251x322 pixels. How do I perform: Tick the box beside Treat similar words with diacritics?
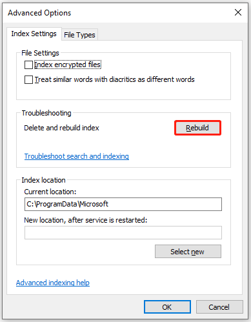click(x=28, y=79)
